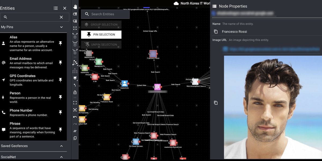The image size is (322, 161).
Task: Click the PIN SELECTION button
Action: point(101,35)
